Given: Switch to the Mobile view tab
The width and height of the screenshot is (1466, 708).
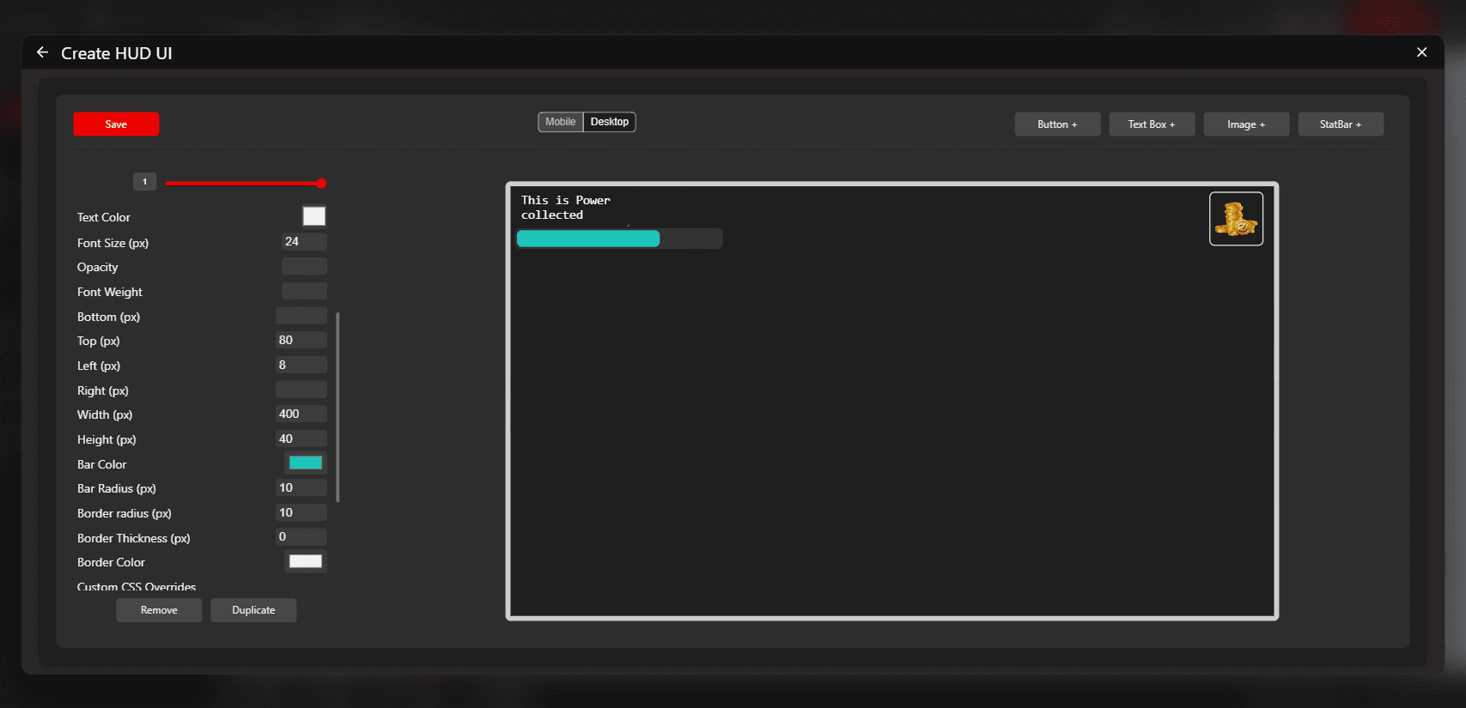Looking at the screenshot, I should pyautogui.click(x=561, y=122).
